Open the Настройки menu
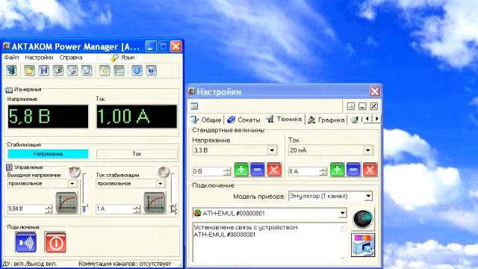The width and height of the screenshot is (478, 269). [x=39, y=58]
